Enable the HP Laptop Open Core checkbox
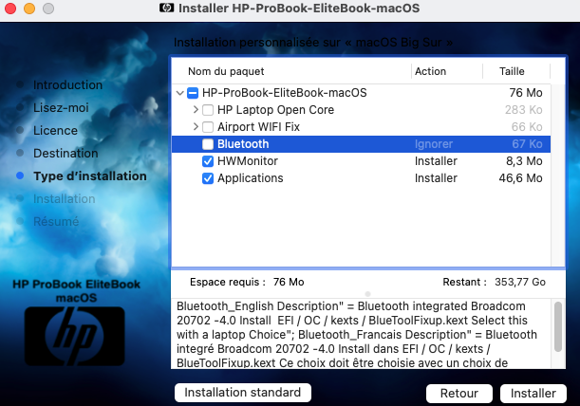The image size is (580, 406). point(208,110)
